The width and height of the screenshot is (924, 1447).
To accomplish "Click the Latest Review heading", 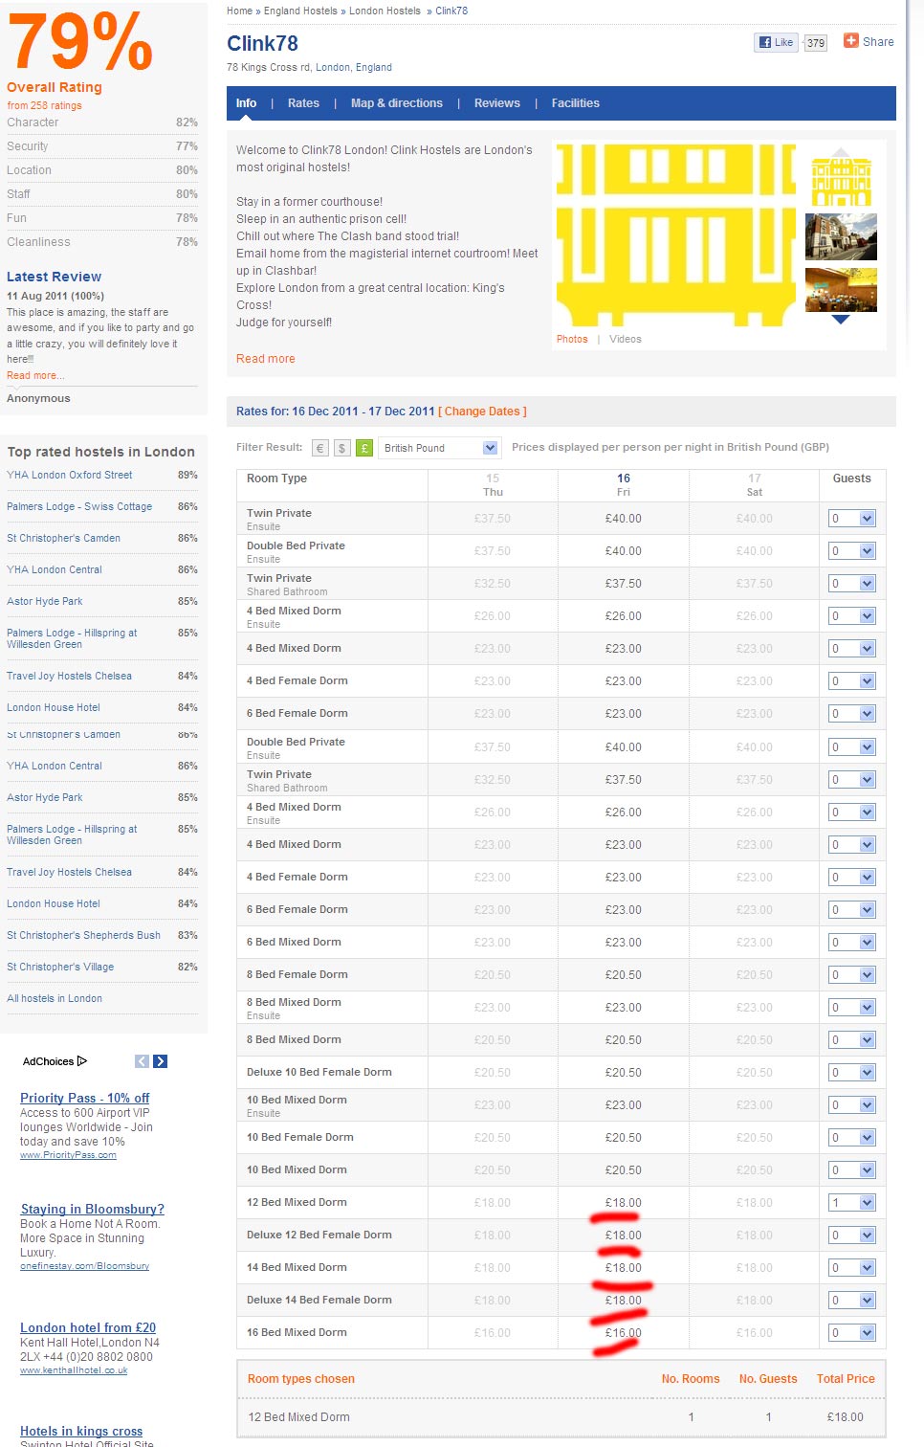I will point(54,277).
